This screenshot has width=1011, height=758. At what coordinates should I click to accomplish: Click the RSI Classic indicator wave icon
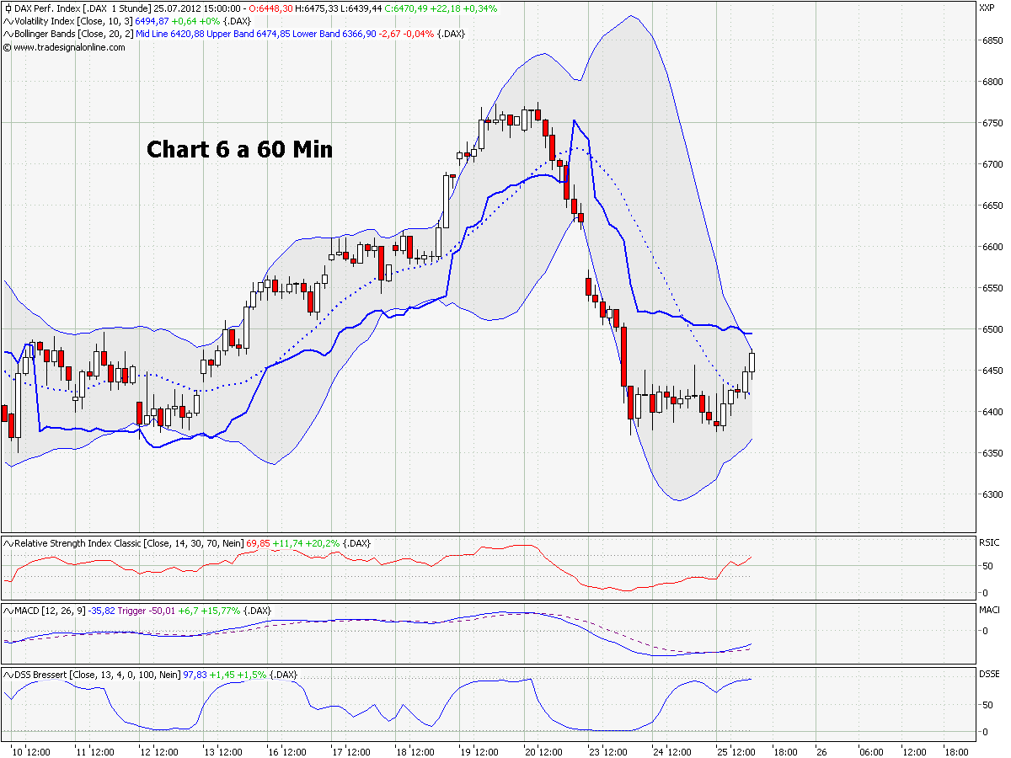7,543
